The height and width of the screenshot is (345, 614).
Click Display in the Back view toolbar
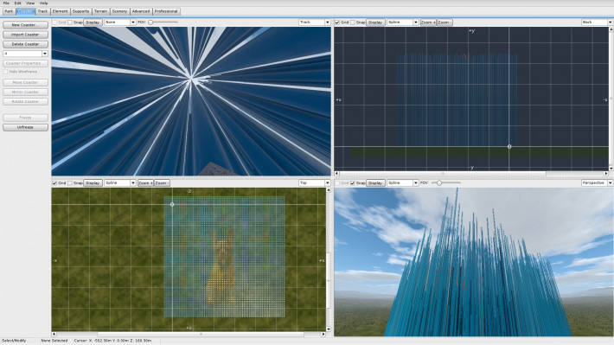pos(375,22)
